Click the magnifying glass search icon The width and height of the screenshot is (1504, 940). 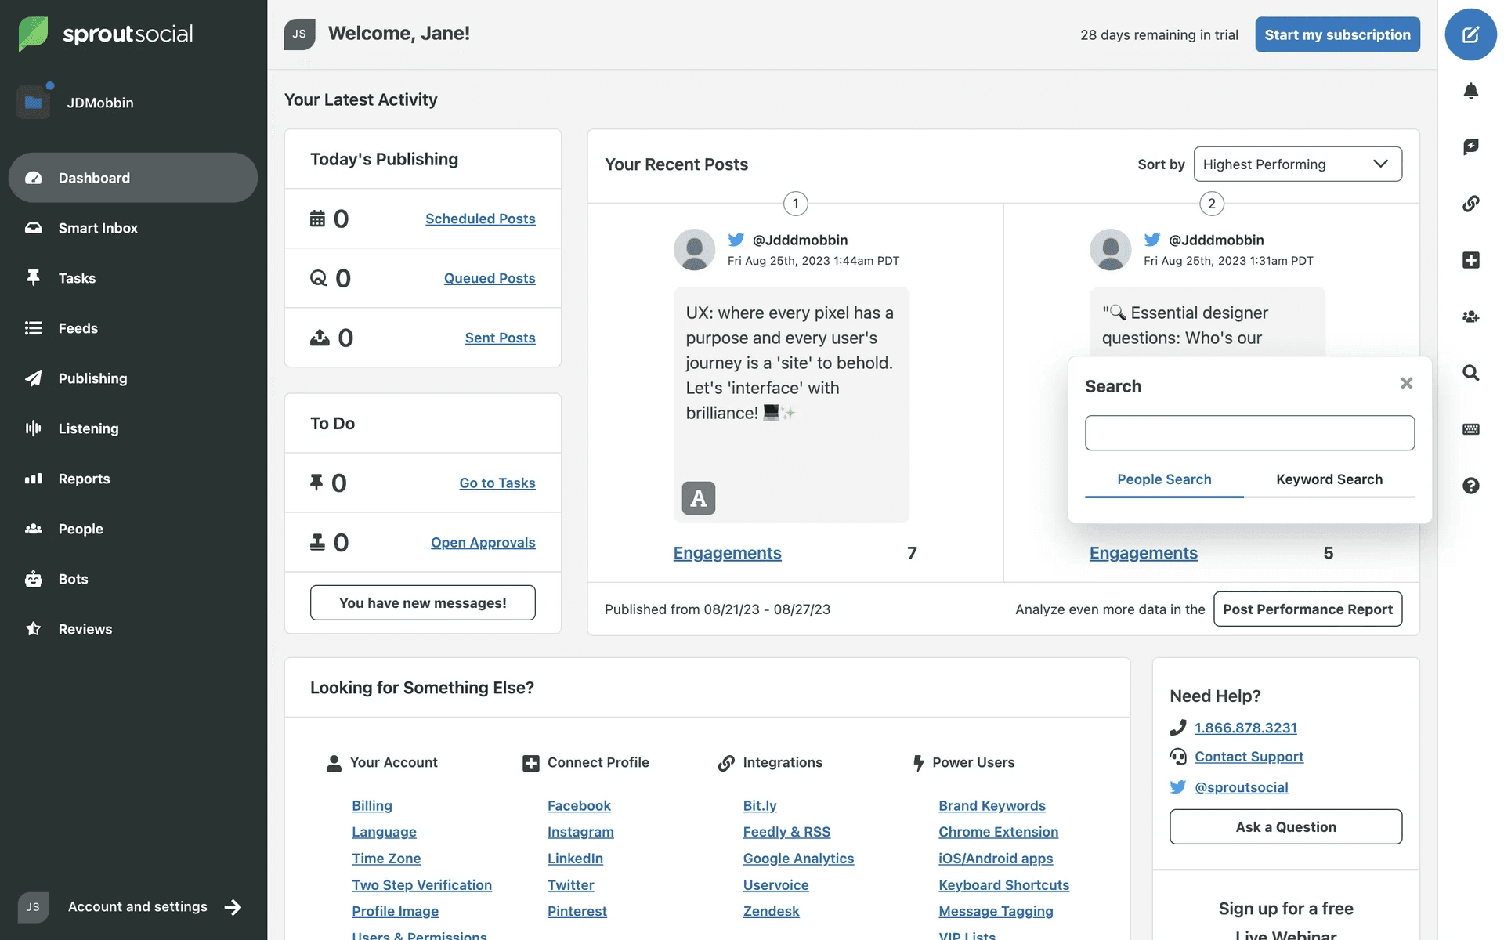1470,373
